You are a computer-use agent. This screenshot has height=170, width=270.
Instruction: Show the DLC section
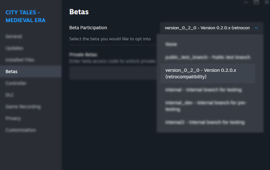click(10, 95)
